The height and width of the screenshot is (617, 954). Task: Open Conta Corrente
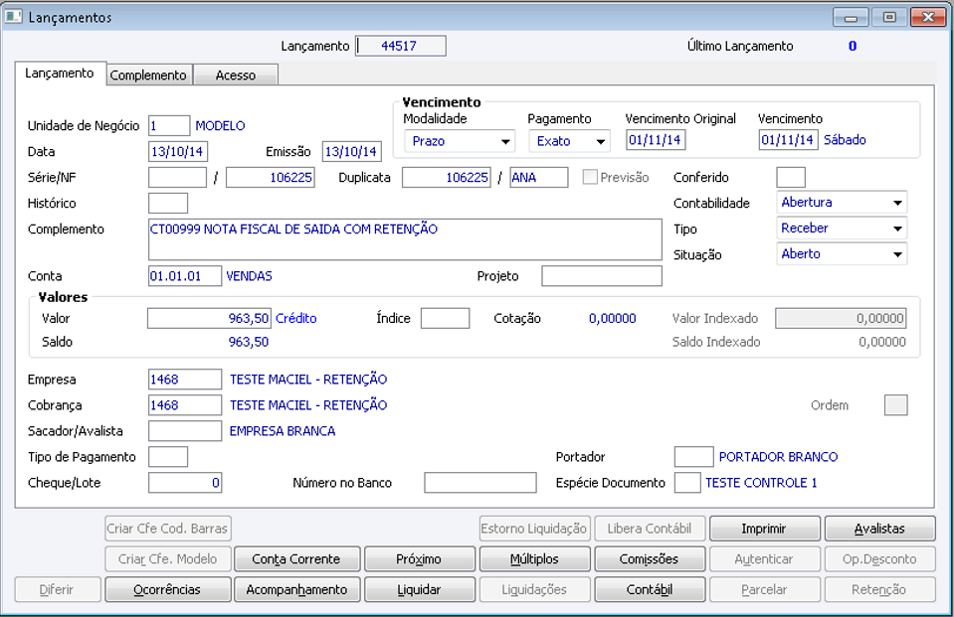click(x=295, y=558)
